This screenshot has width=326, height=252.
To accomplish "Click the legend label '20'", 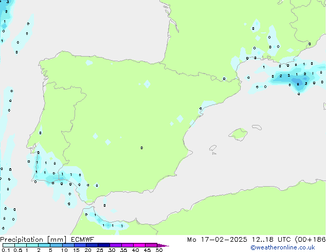I will pyautogui.click(x=88, y=250).
